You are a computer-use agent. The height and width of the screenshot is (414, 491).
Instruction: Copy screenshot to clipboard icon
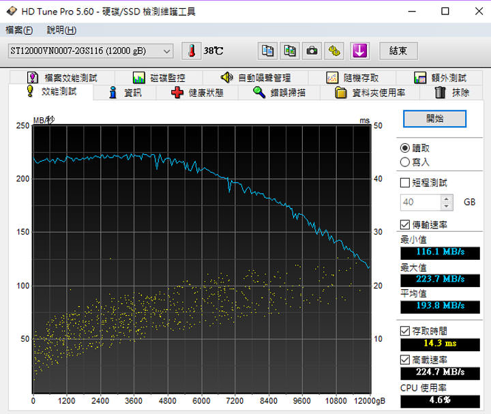tap(290, 50)
